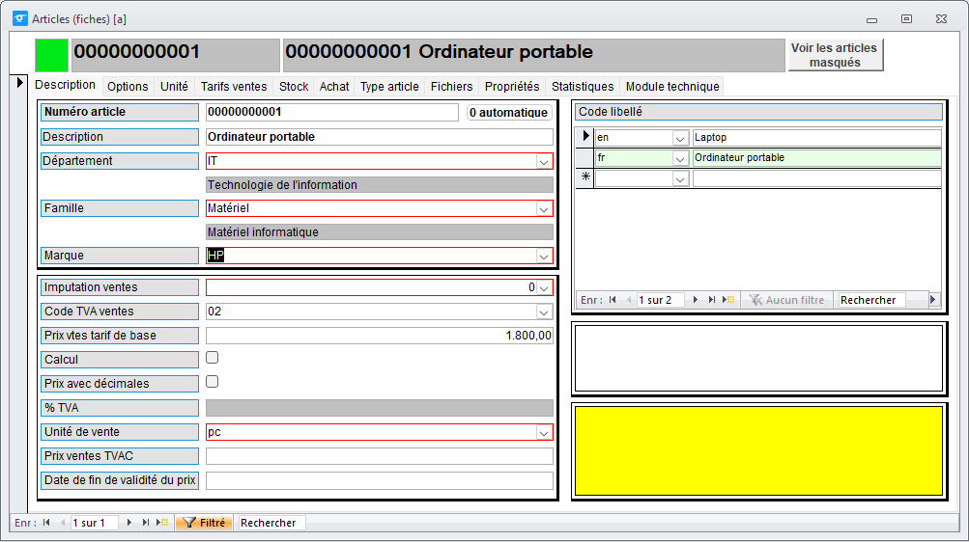The width and height of the screenshot is (969, 542).
Task: Go to next record in bottom navigator
Action: [x=129, y=523]
